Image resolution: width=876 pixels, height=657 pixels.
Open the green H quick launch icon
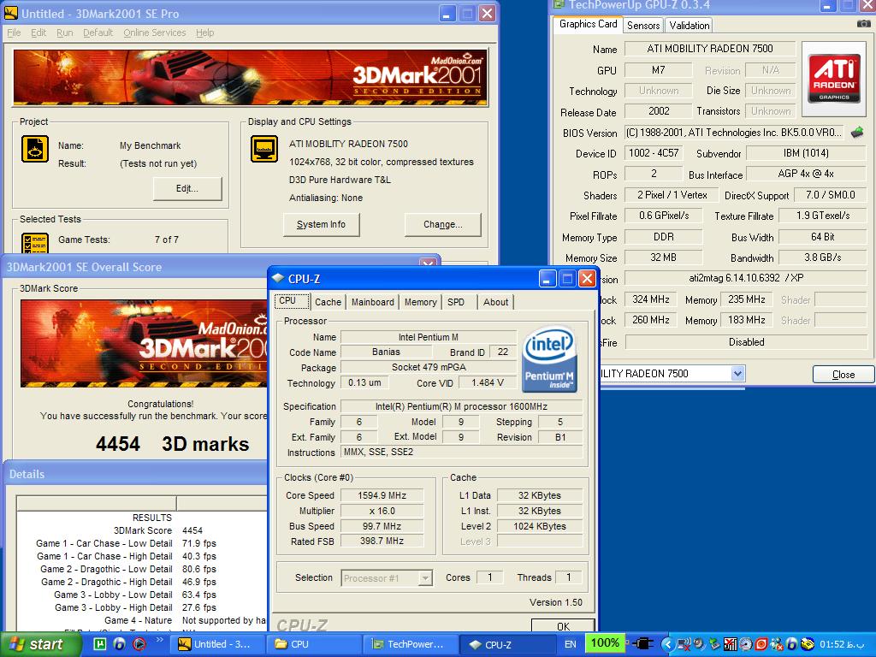coord(99,644)
